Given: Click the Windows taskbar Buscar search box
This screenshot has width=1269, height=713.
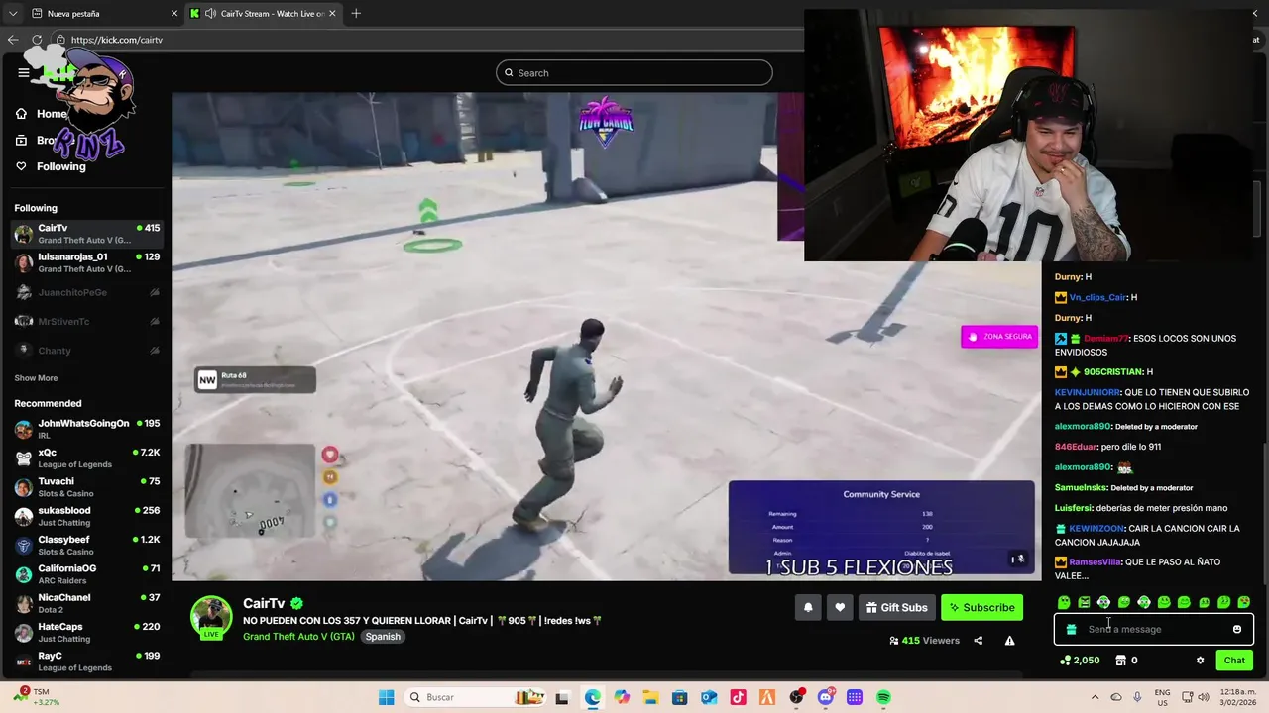Looking at the screenshot, I should [x=473, y=697].
